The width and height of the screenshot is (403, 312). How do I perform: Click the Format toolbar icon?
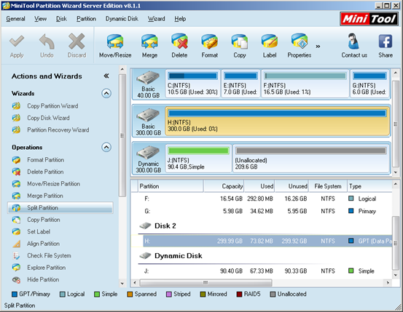tap(209, 41)
